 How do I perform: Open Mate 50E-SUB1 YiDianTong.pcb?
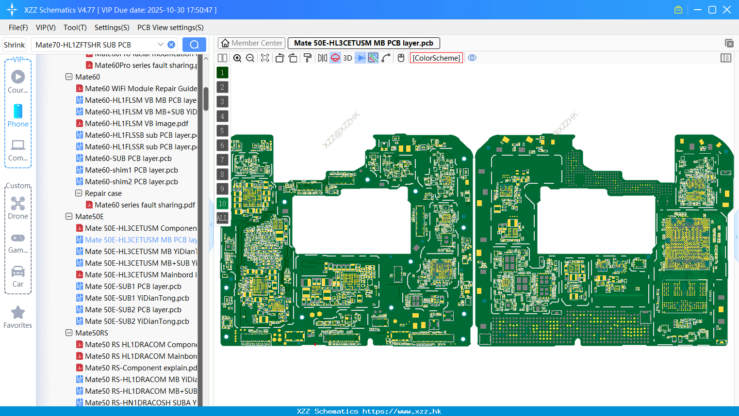(x=133, y=298)
